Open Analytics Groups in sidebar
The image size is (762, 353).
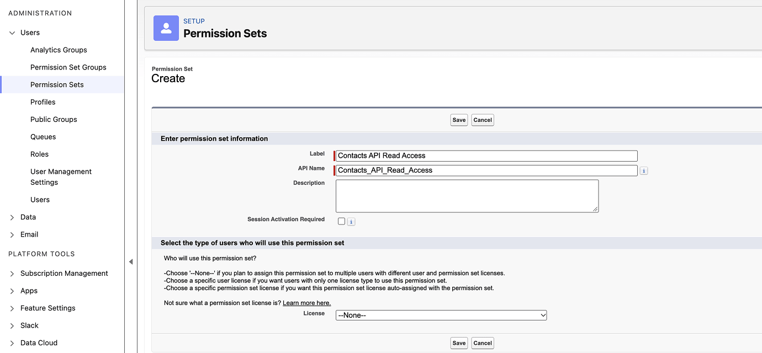[x=59, y=50]
